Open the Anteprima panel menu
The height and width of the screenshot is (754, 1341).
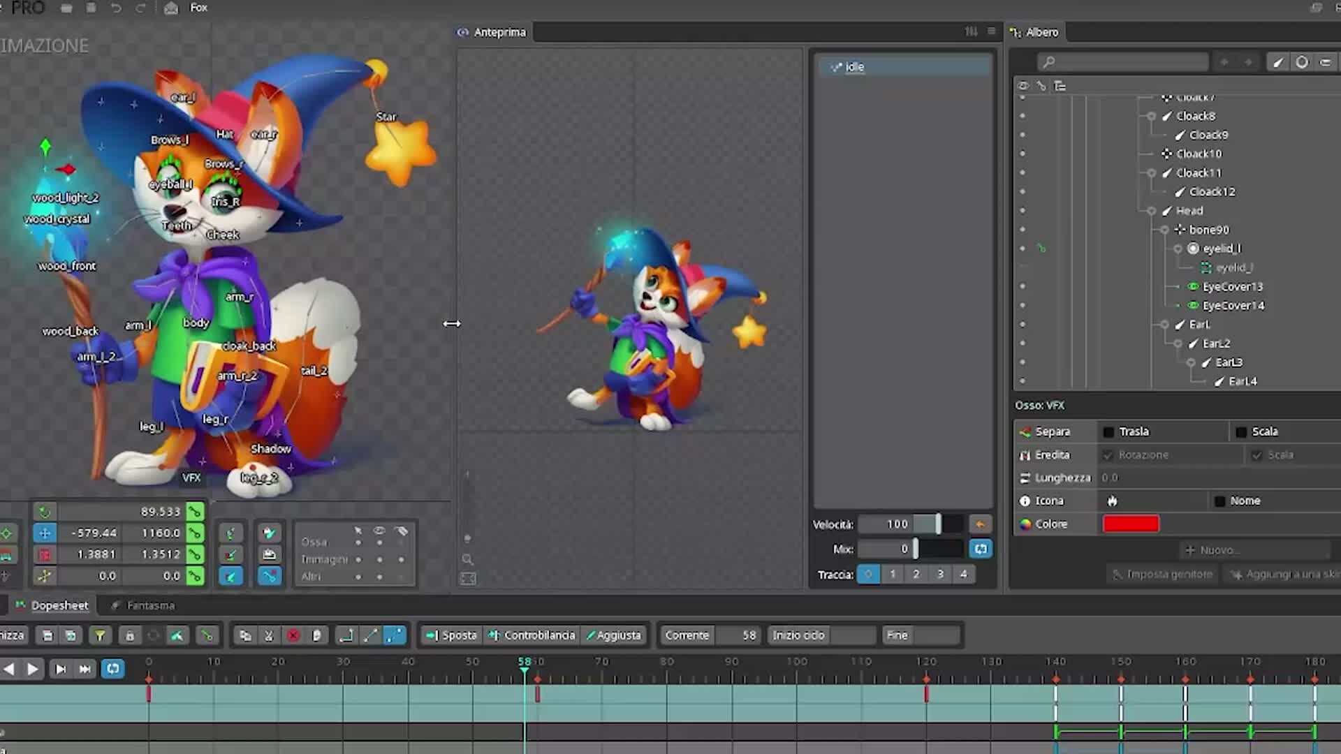(991, 31)
